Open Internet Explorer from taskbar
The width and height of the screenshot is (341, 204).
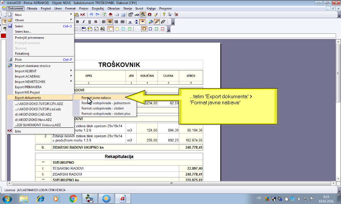tap(40, 199)
